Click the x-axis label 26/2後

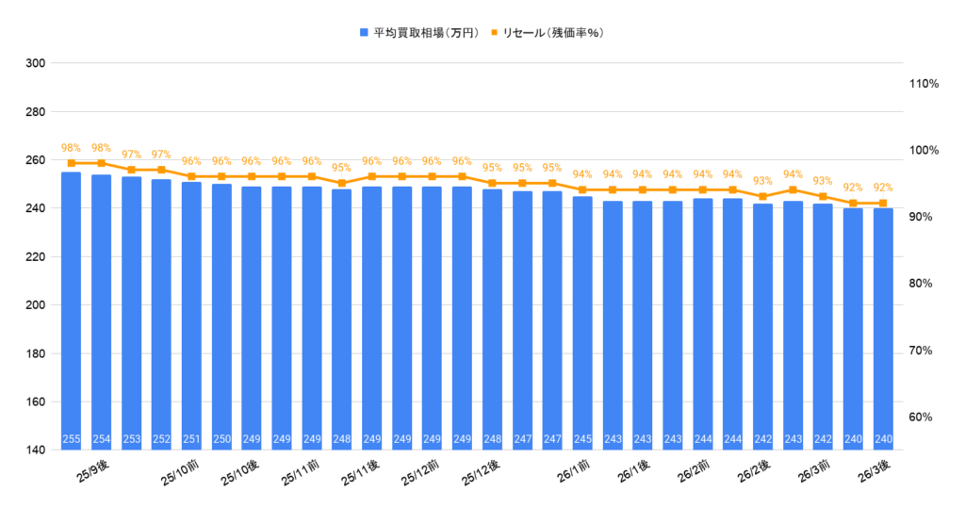pyautogui.click(x=755, y=472)
